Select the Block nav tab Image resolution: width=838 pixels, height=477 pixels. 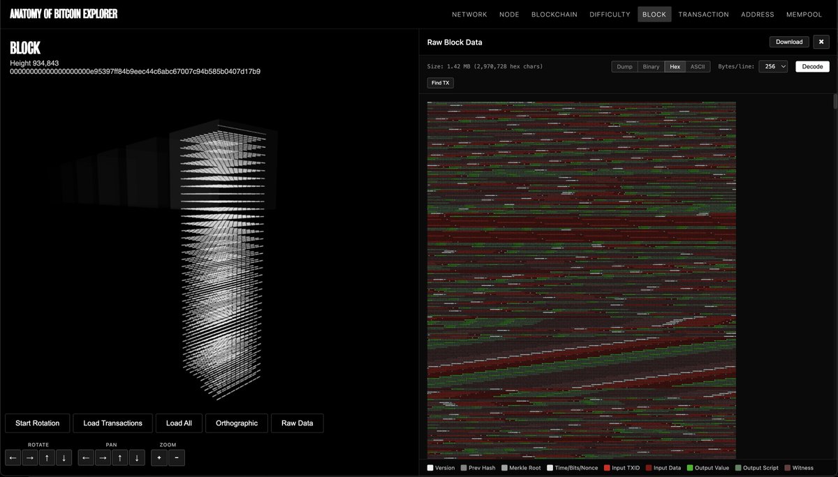(x=654, y=14)
